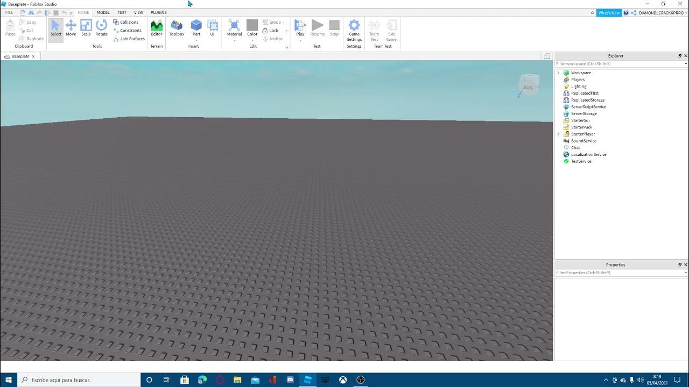Select the Baseplate document tab
This screenshot has height=387, width=689.
(20, 56)
